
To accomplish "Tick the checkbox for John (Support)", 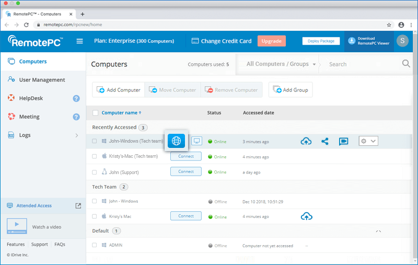I will tap(95, 172).
